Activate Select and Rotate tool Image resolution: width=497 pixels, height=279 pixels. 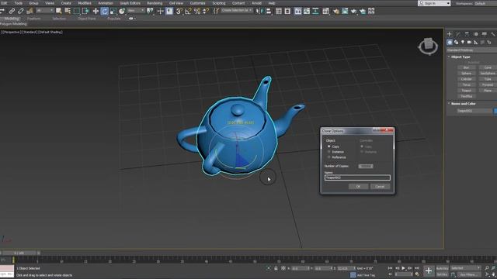(x=104, y=11)
